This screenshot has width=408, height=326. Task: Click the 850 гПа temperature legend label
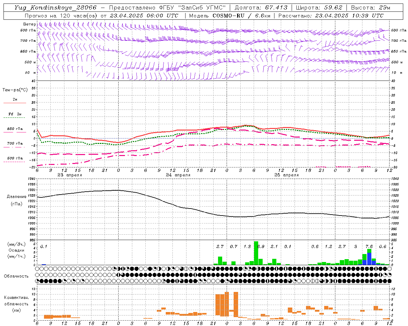point(15,129)
